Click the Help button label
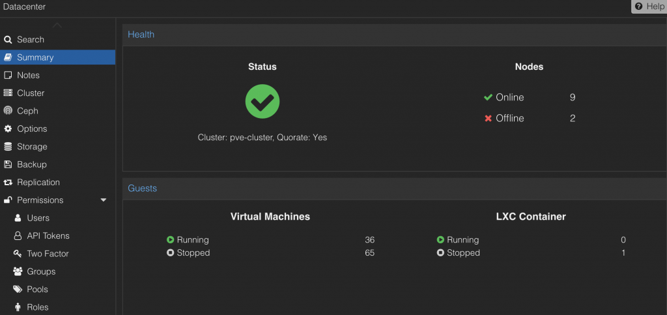The image size is (667, 315). pyautogui.click(x=655, y=7)
